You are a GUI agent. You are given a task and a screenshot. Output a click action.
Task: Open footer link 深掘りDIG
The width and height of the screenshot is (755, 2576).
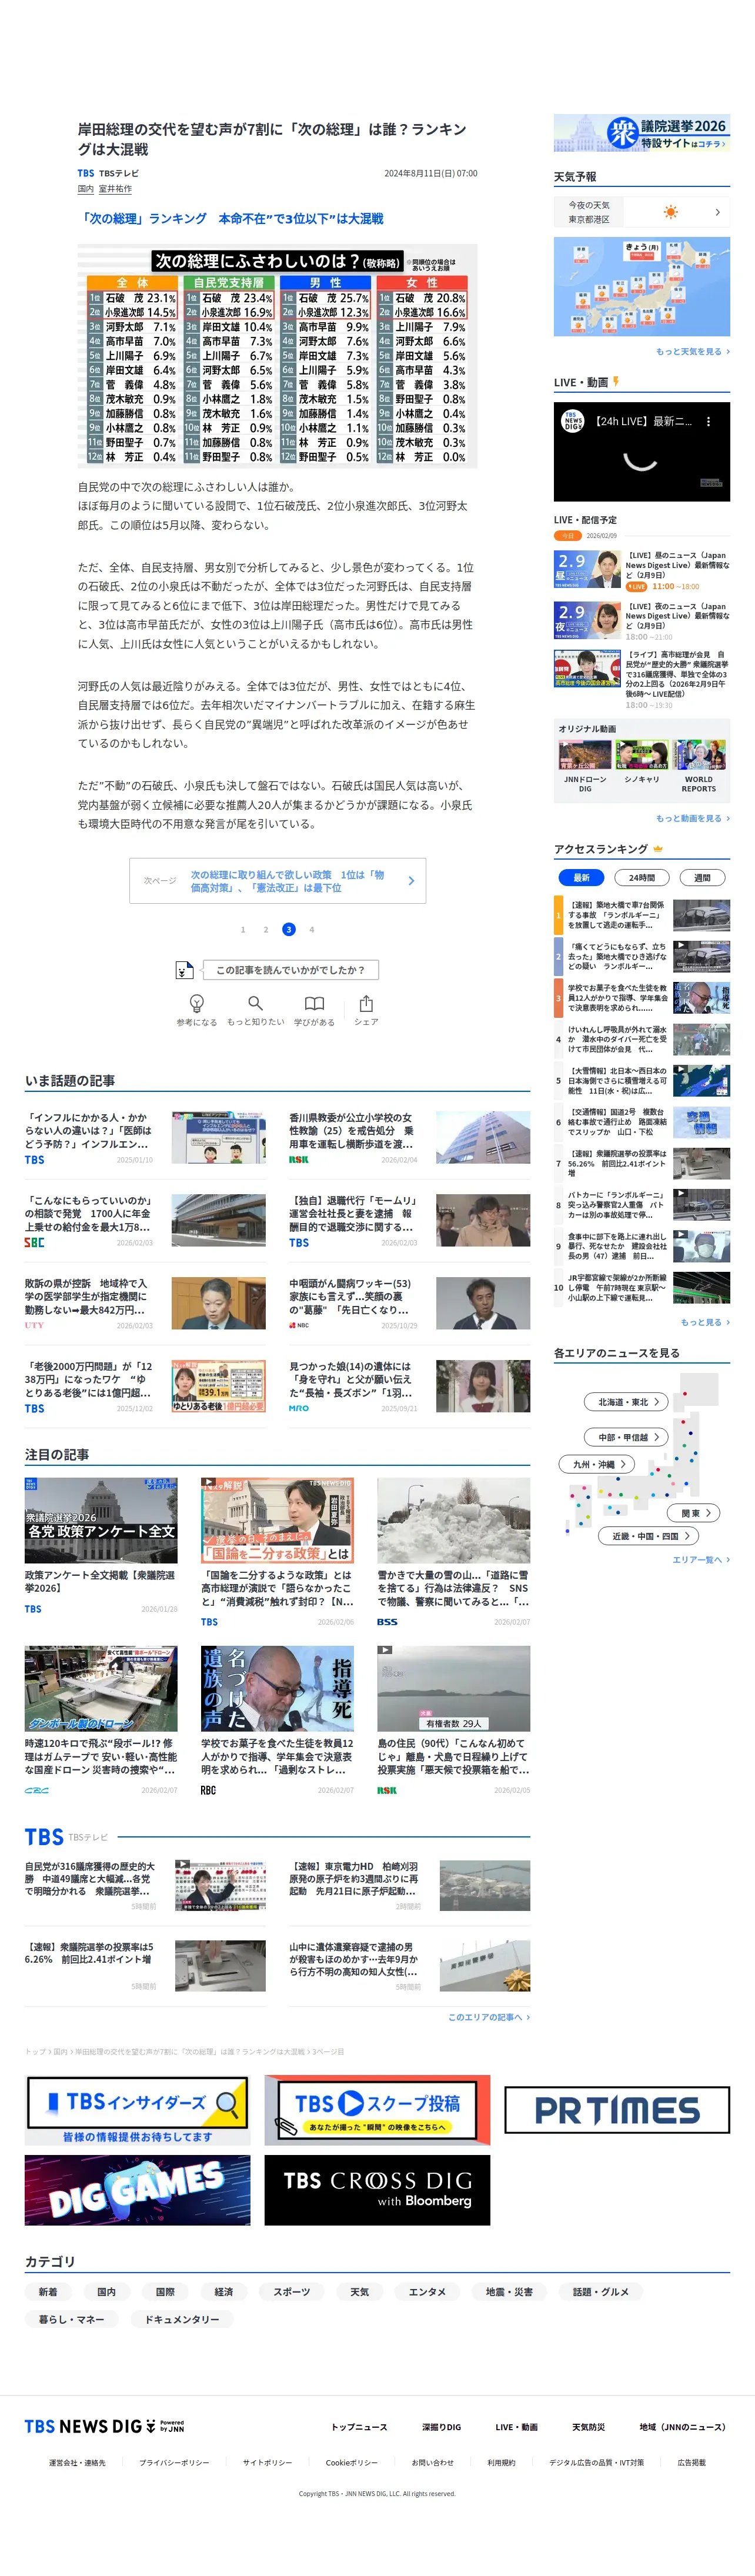point(441,2427)
